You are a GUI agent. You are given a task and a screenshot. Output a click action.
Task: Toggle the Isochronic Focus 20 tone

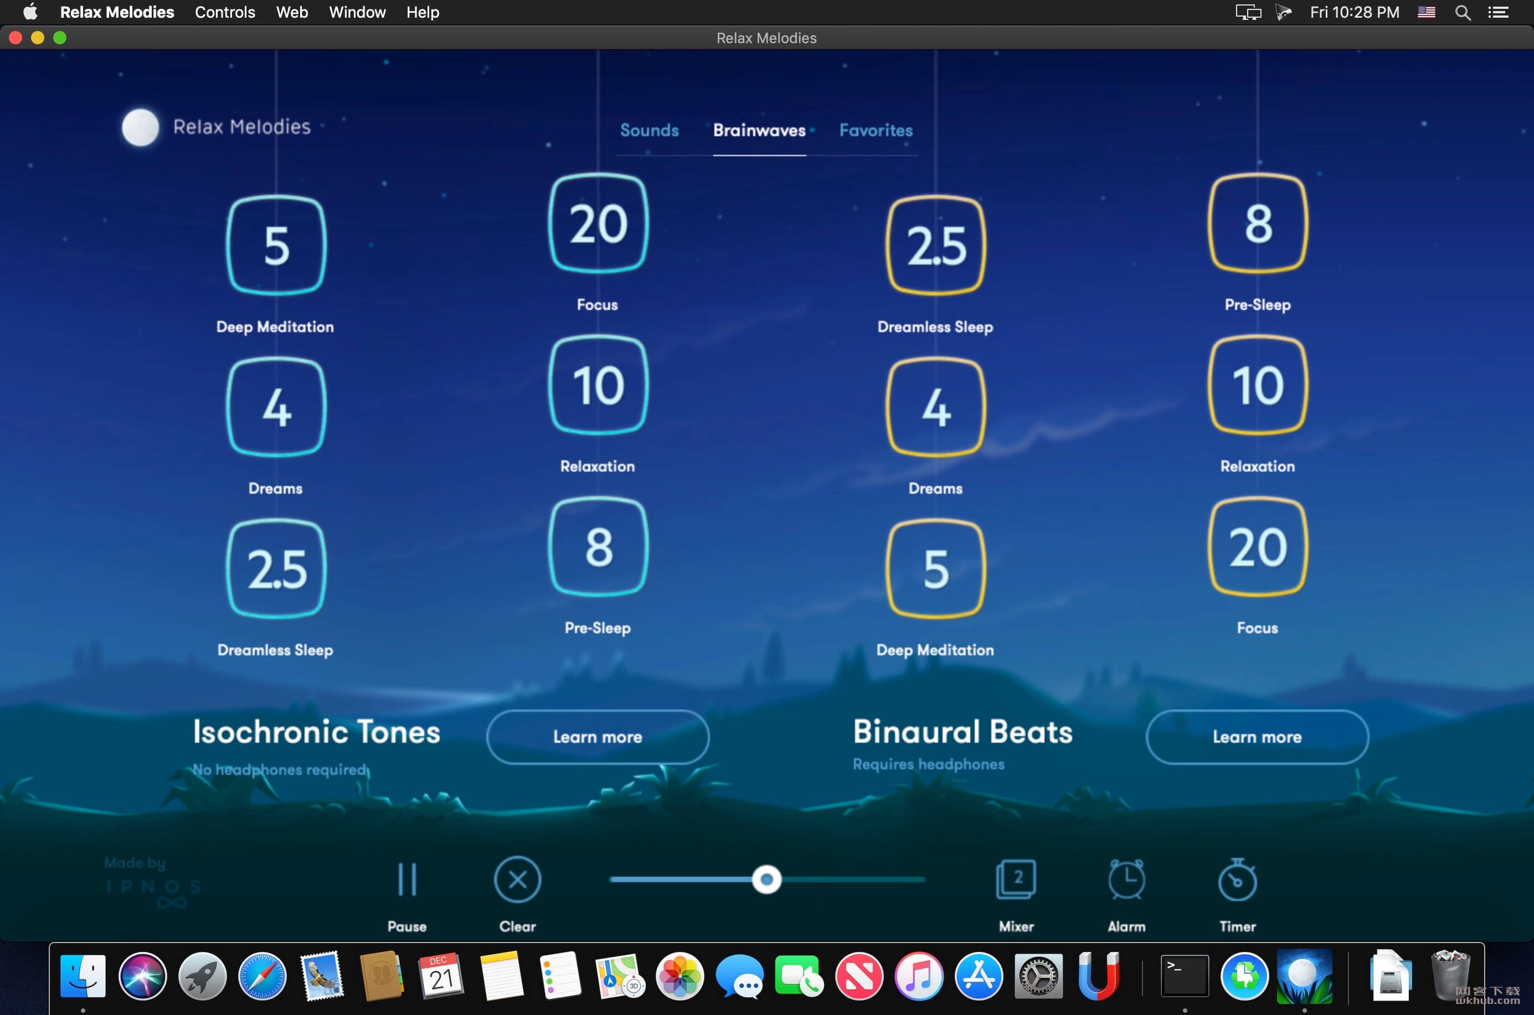[598, 224]
